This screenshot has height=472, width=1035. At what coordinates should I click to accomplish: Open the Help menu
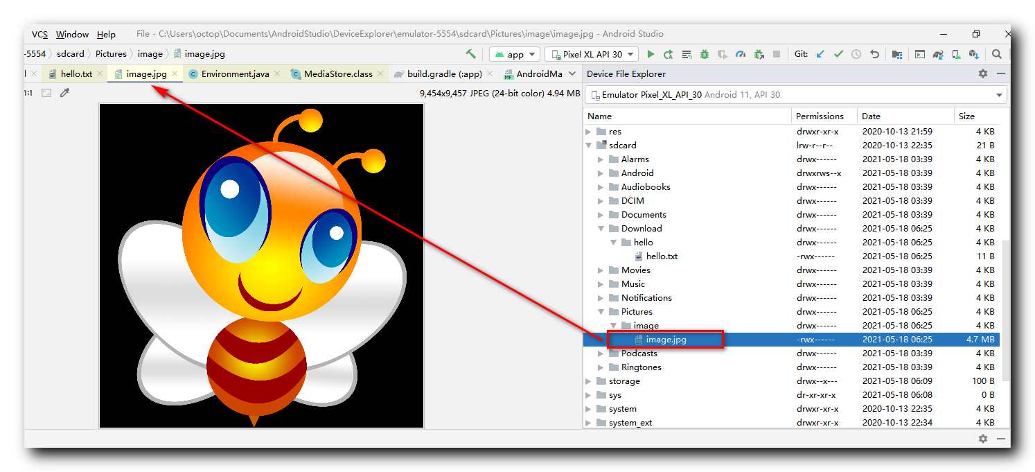tap(106, 34)
